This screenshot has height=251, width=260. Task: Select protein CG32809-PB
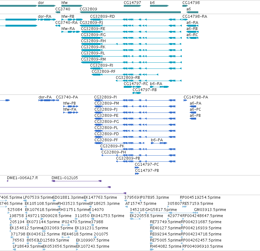point(128,158)
